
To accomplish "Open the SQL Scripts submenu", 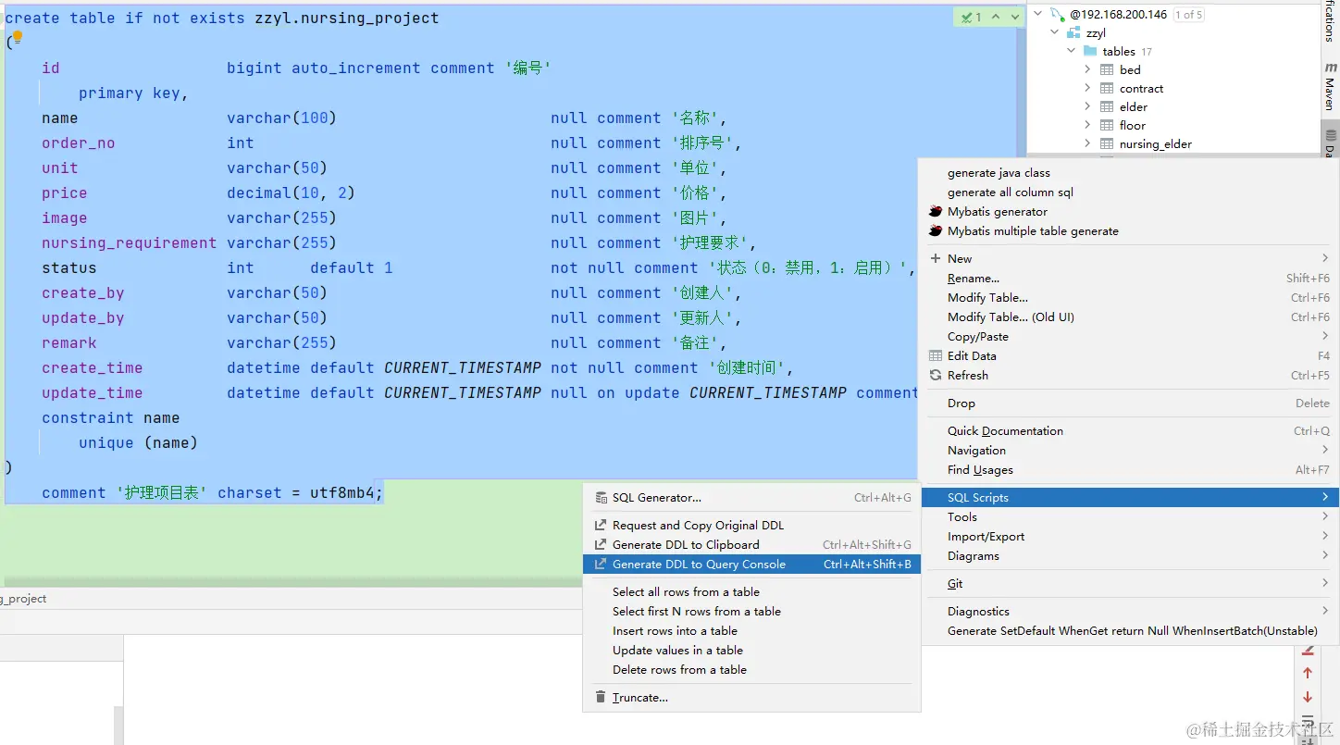I will [x=1130, y=498].
